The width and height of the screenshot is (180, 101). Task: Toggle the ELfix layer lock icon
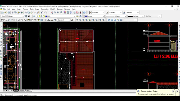tap(44, 16)
